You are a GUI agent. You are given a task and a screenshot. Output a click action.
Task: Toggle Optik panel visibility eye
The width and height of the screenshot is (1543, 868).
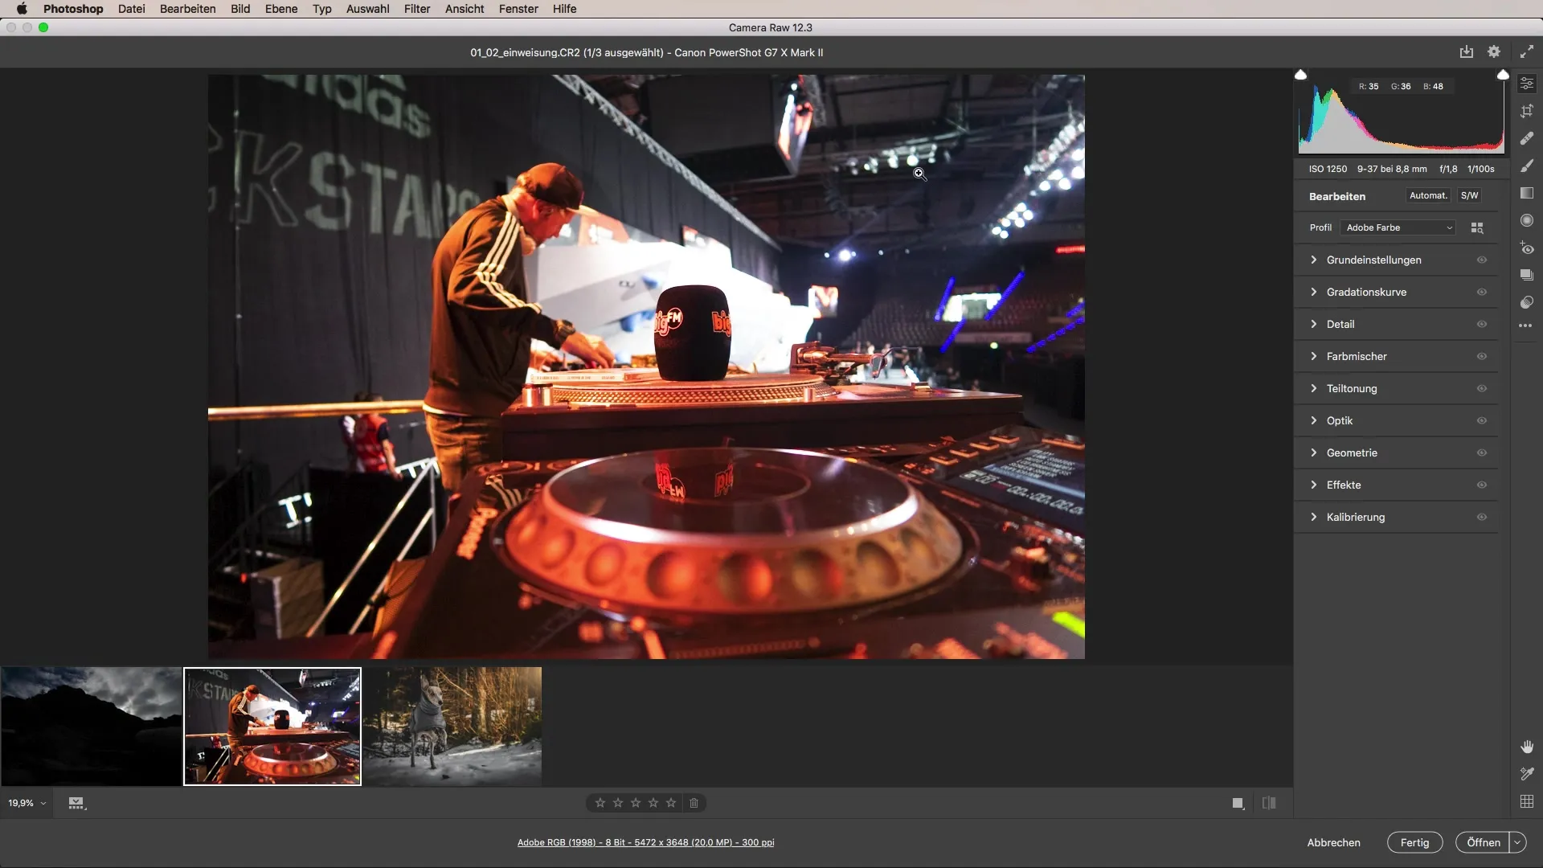tap(1482, 420)
